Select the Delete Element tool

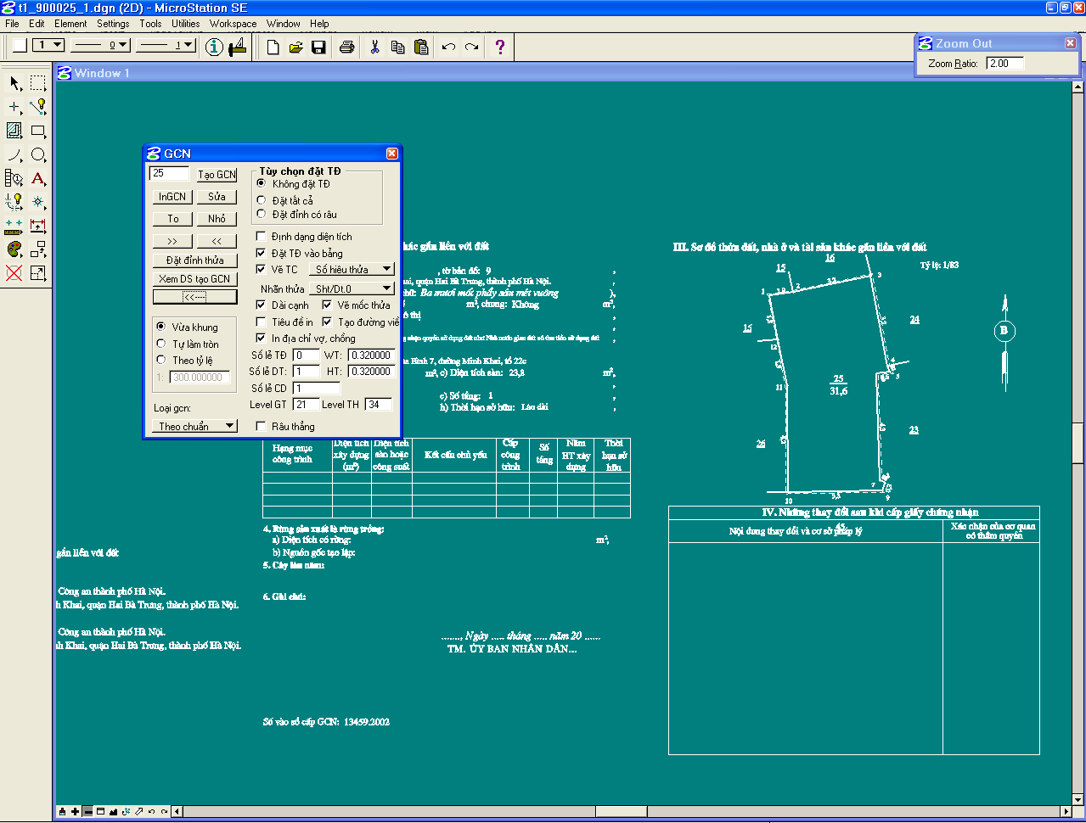pos(14,273)
